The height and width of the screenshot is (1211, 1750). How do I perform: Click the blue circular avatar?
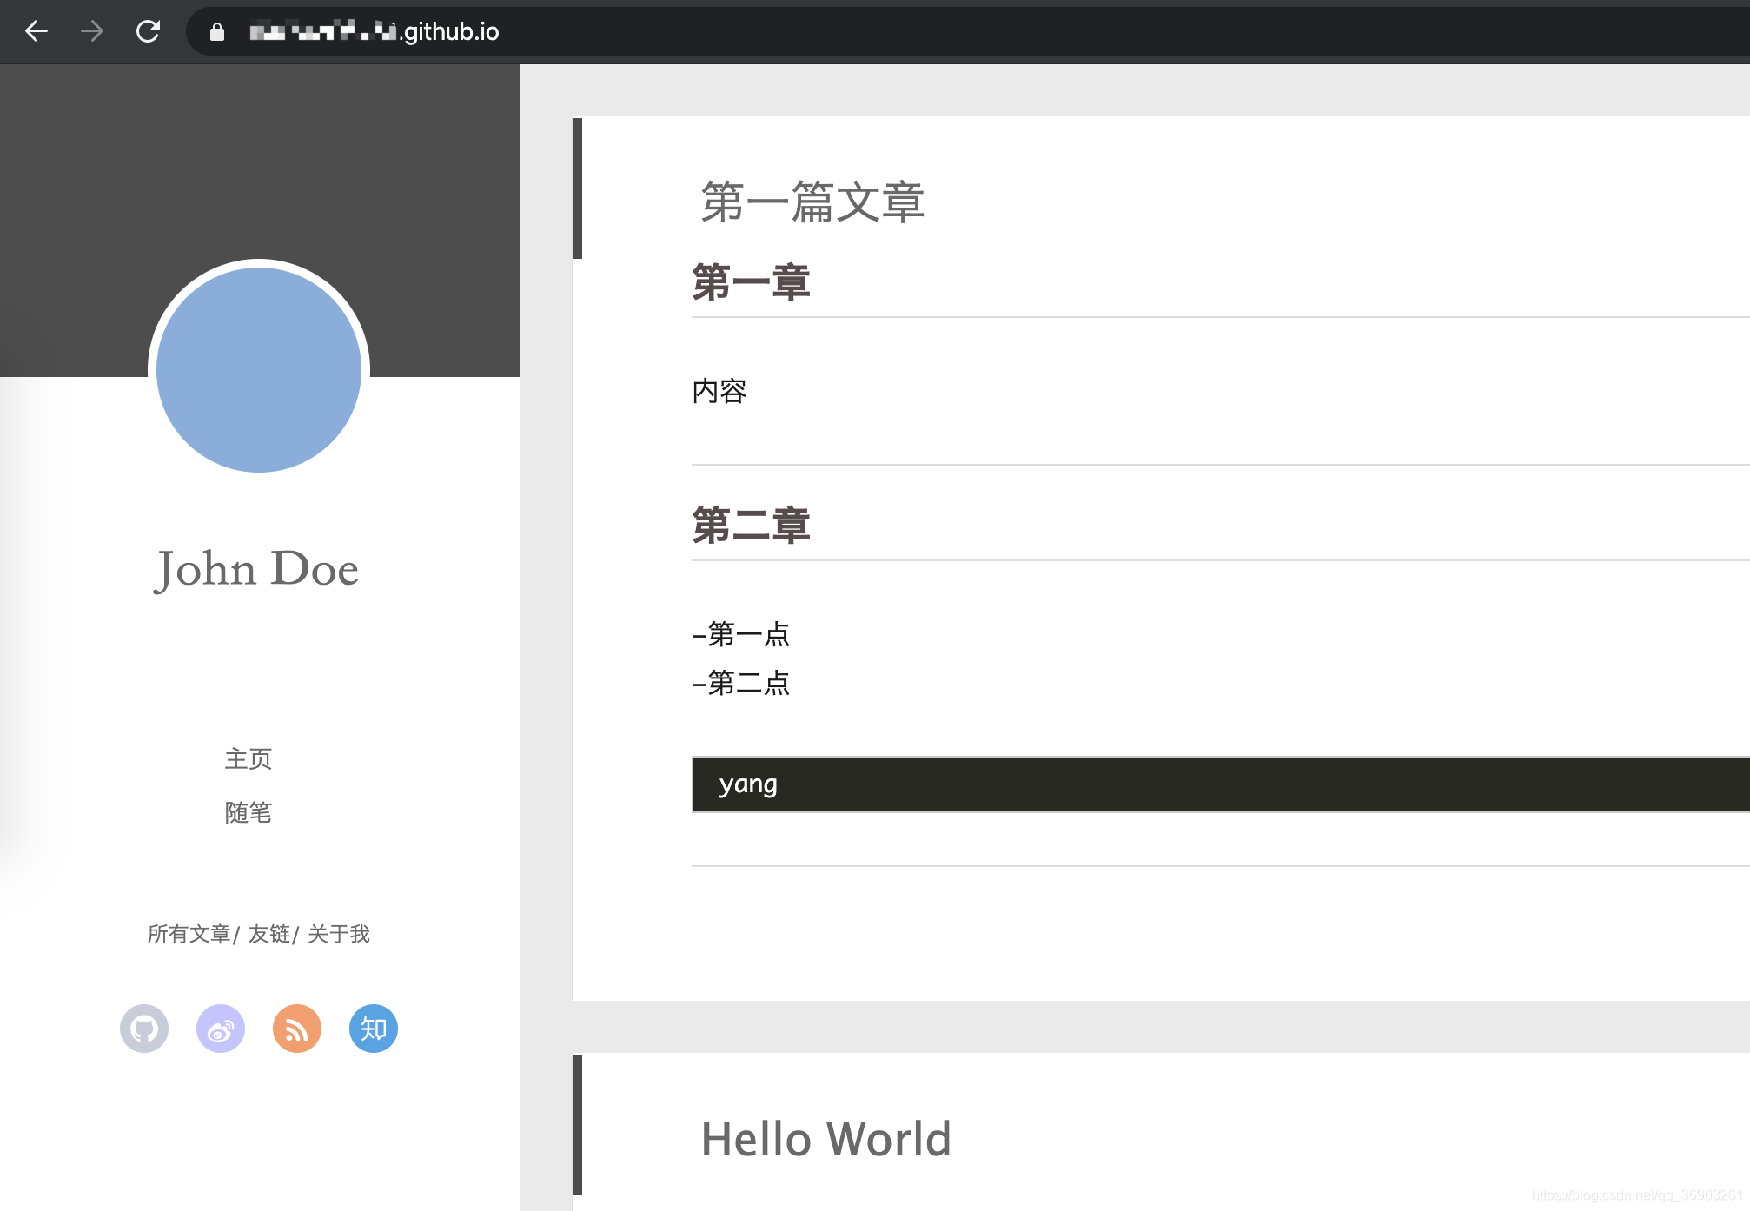(259, 370)
